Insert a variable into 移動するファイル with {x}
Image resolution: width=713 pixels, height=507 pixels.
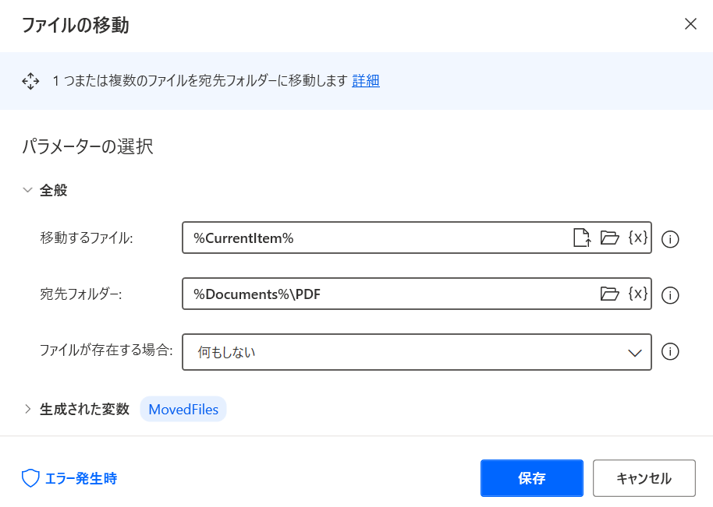[x=637, y=238]
